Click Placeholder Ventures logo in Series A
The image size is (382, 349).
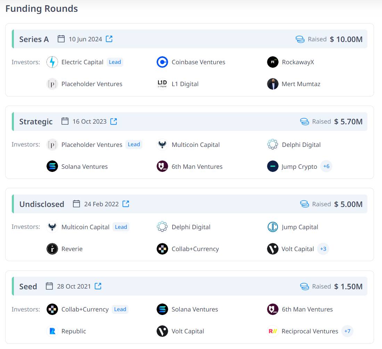[x=52, y=84]
